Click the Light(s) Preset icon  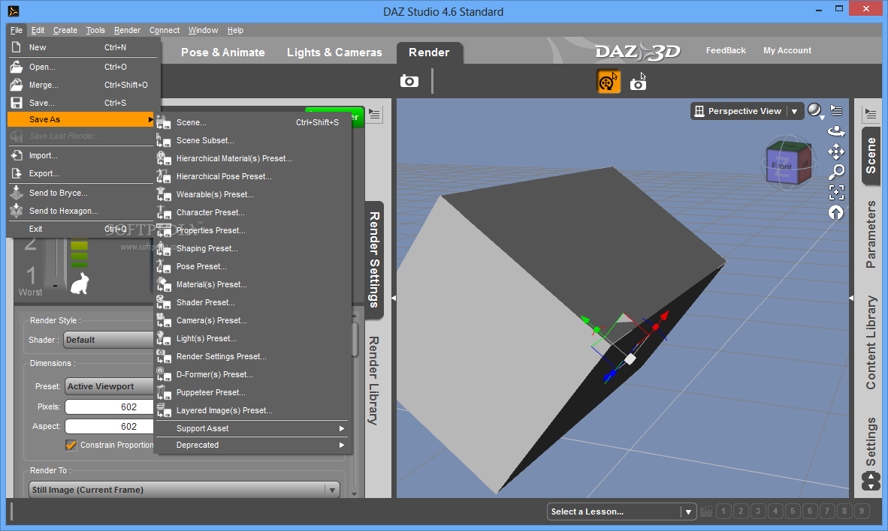coord(164,339)
